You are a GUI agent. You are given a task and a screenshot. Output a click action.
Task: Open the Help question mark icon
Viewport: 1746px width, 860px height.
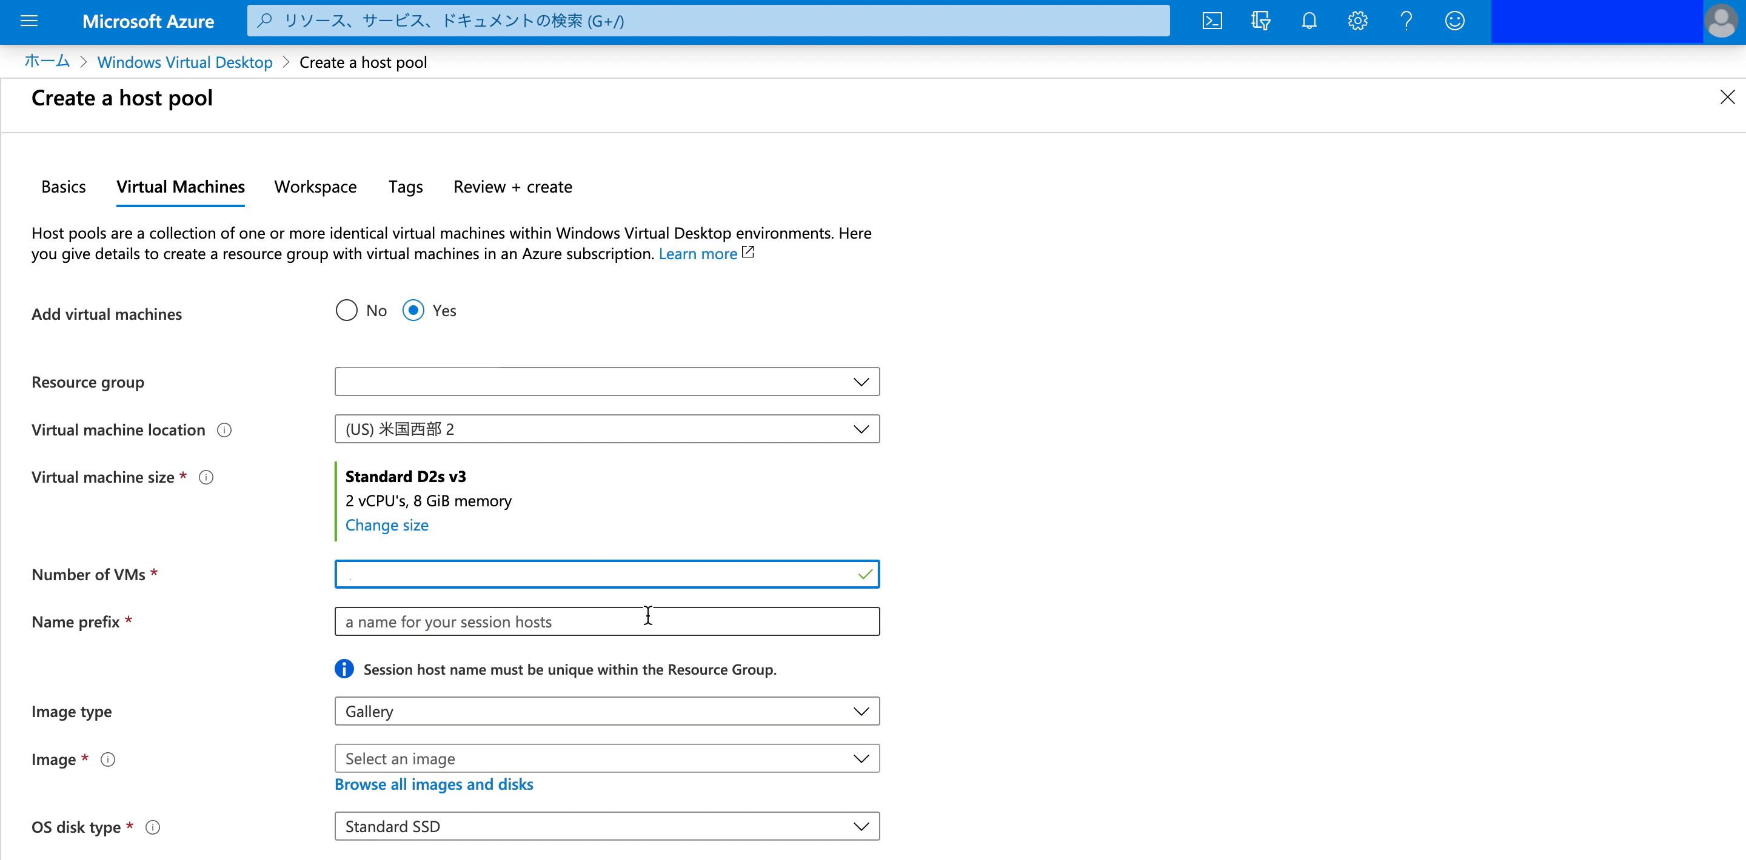click(x=1406, y=21)
